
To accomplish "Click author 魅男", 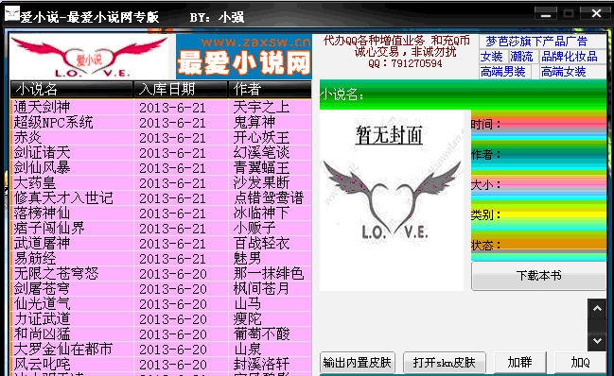I will [x=247, y=258].
